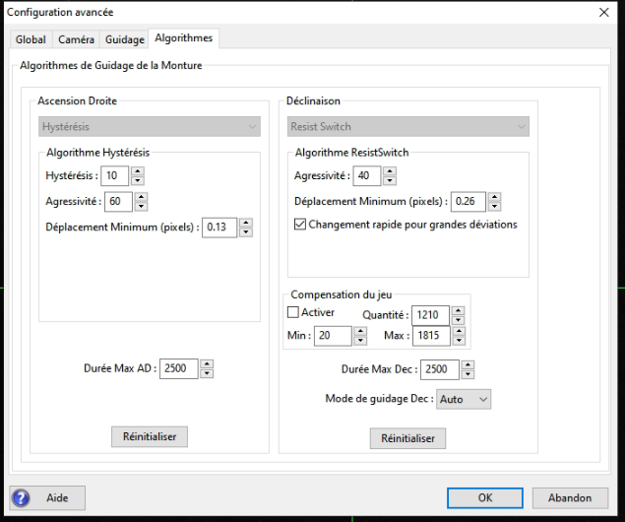Confirm settings with the OK button
Screen dimensions: 625x522
485,498
